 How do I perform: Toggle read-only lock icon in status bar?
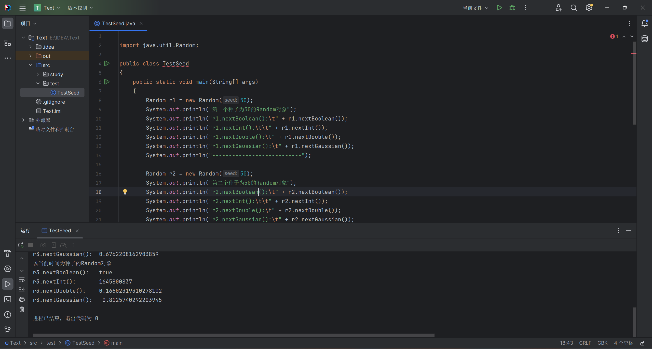(x=643, y=343)
